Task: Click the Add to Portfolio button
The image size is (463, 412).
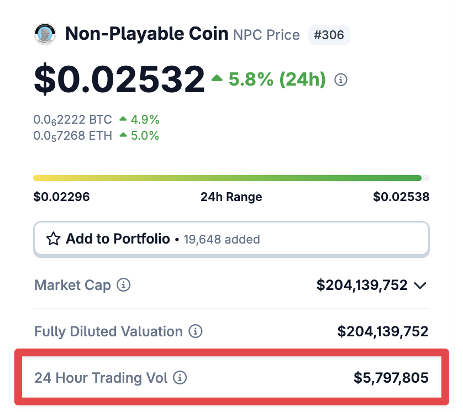Action: pos(231,239)
